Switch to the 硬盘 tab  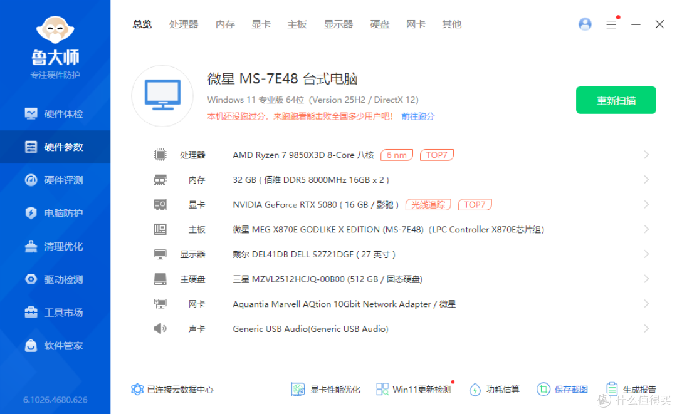379,24
